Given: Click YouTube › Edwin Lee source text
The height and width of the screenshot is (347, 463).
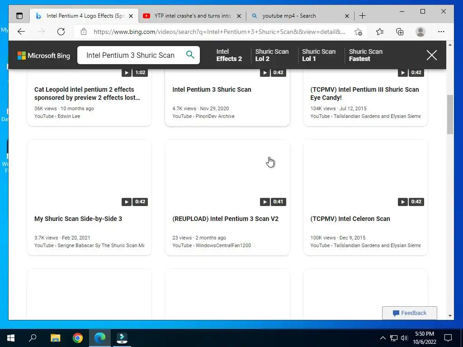Looking at the screenshot, I should [x=57, y=116].
